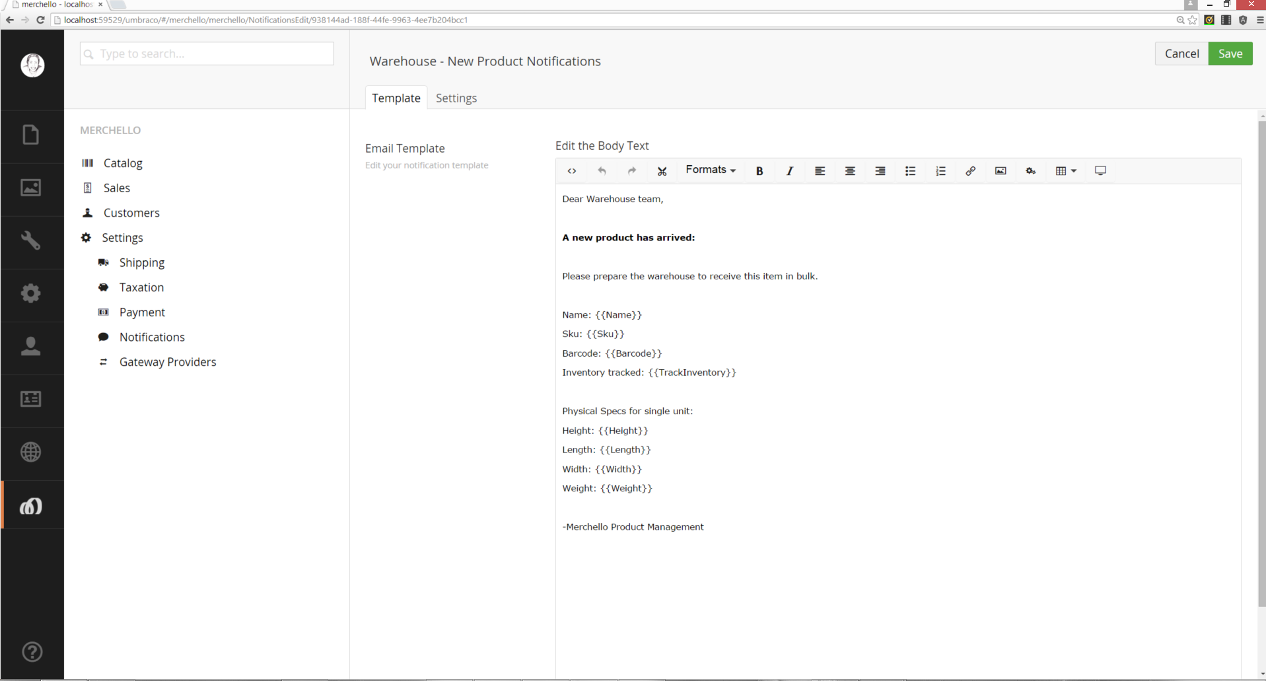Toggle bold formatting
The width and height of the screenshot is (1266, 681).
click(x=759, y=171)
